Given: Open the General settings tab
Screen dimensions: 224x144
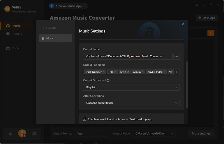Looking at the screenshot, I should [55, 28].
